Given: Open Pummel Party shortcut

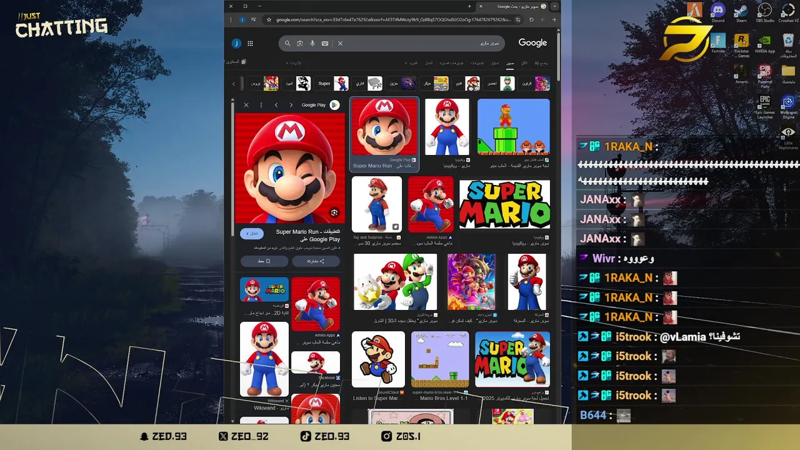Looking at the screenshot, I should [x=765, y=76].
